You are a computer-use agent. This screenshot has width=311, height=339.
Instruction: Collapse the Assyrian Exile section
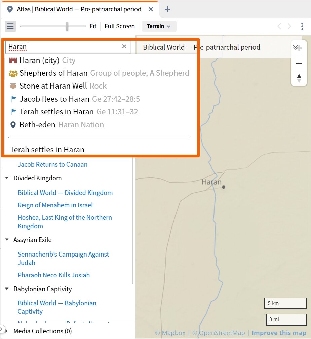(x=7, y=240)
